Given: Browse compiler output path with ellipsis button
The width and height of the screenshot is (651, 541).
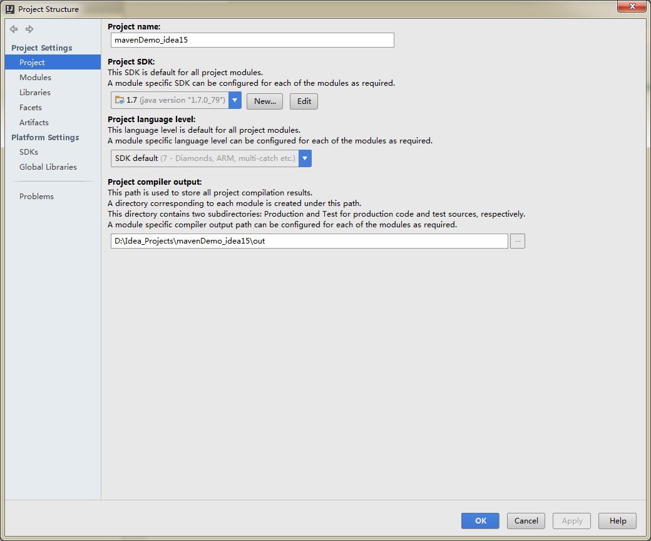Looking at the screenshot, I should pyautogui.click(x=518, y=241).
